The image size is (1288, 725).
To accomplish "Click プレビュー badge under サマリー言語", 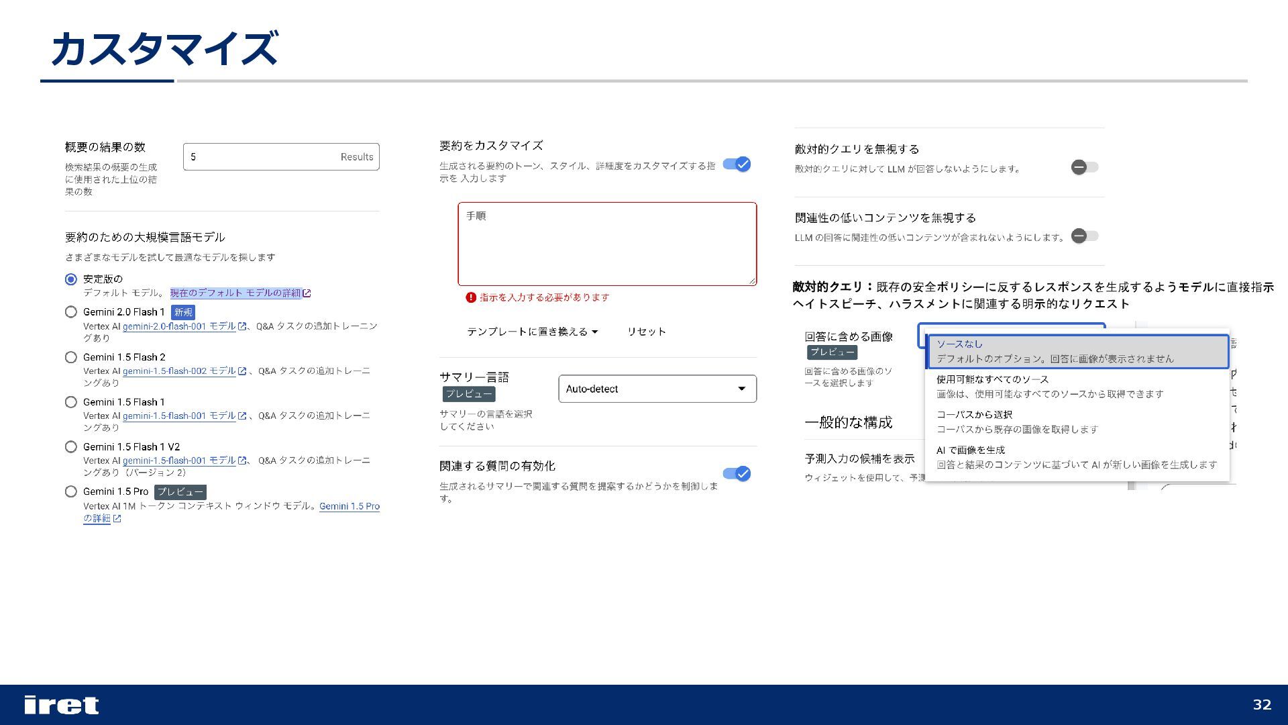I will tap(468, 394).
